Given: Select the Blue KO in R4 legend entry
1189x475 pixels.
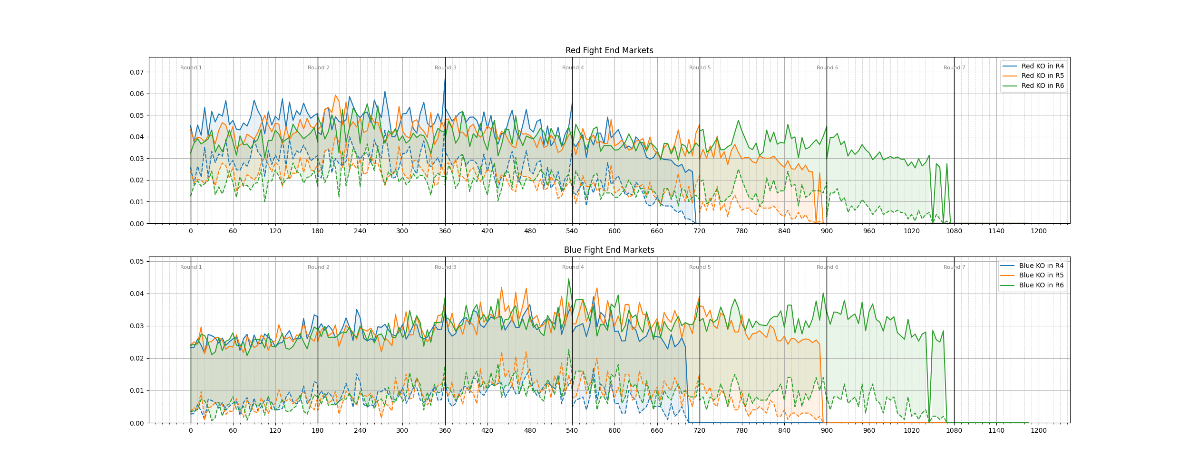Looking at the screenshot, I should (x=1041, y=266).
